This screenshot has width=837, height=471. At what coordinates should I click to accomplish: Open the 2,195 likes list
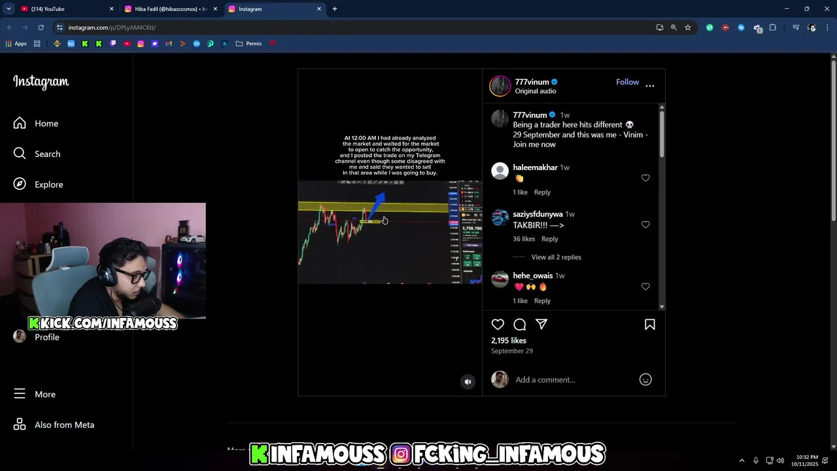pyautogui.click(x=509, y=341)
